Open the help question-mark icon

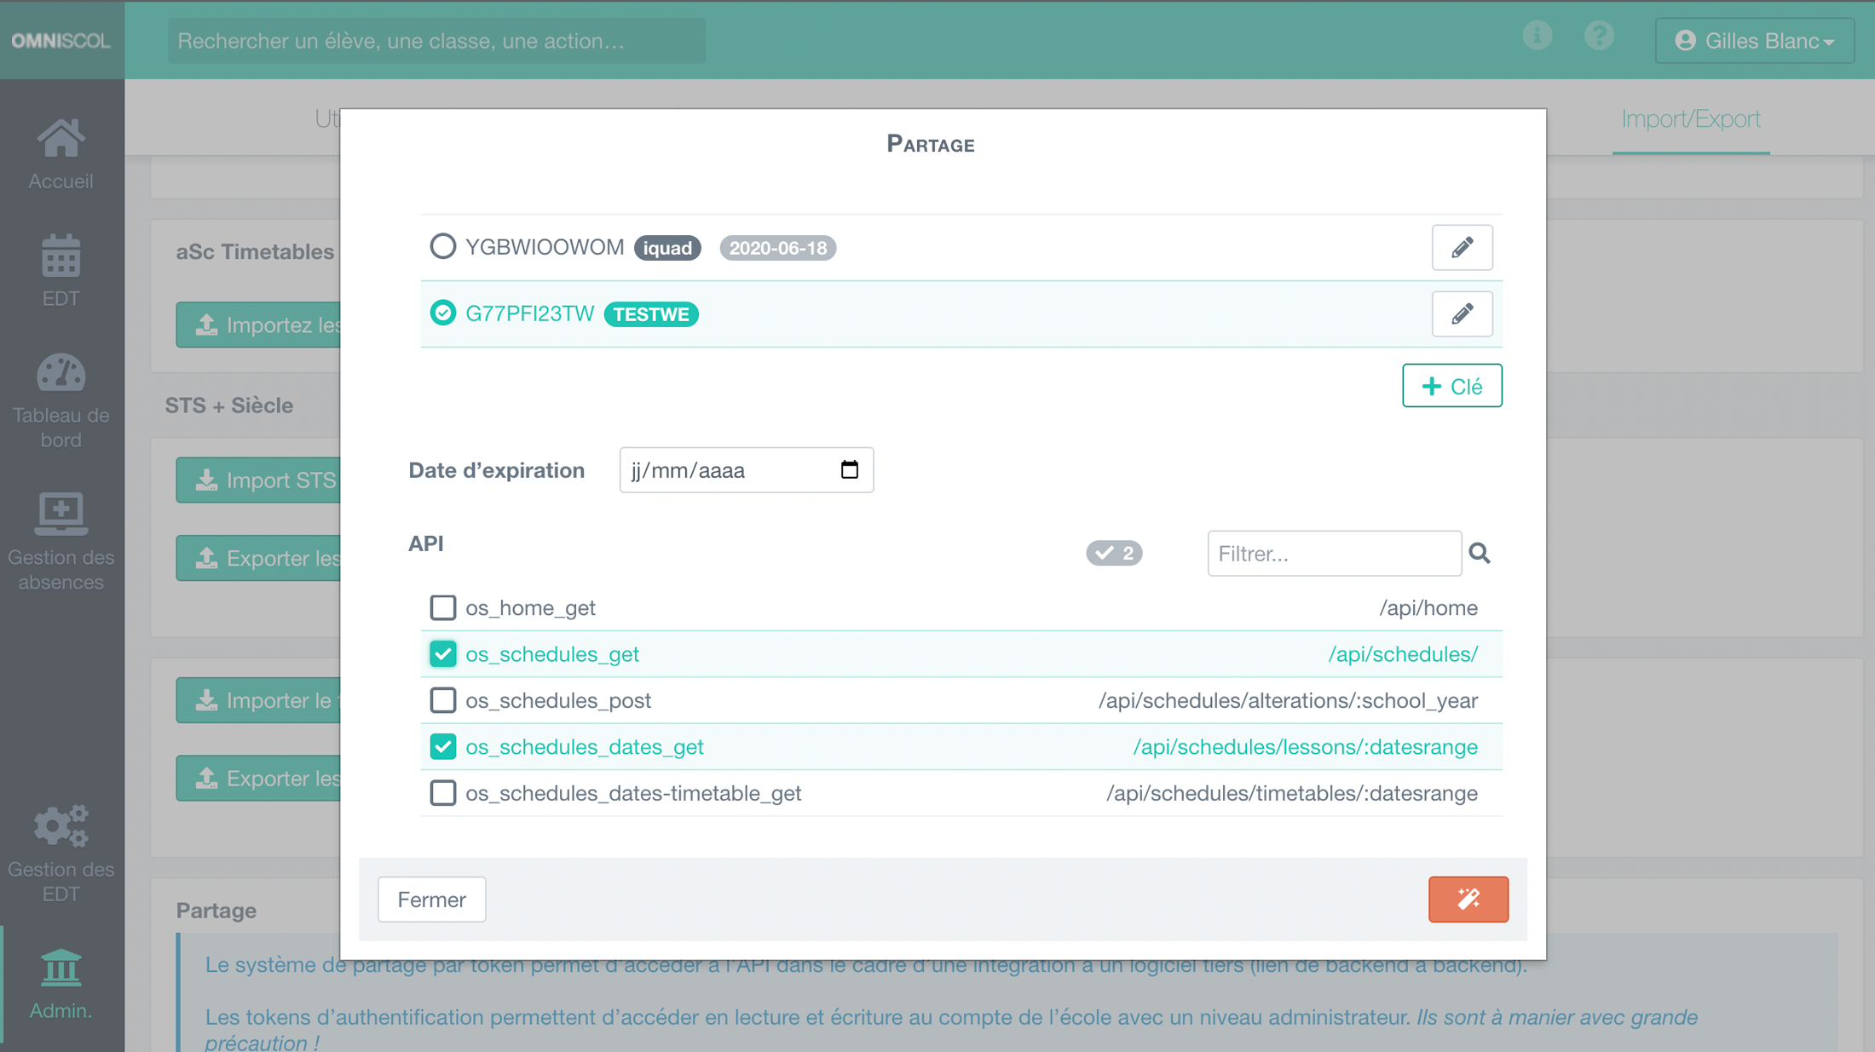coord(1600,35)
